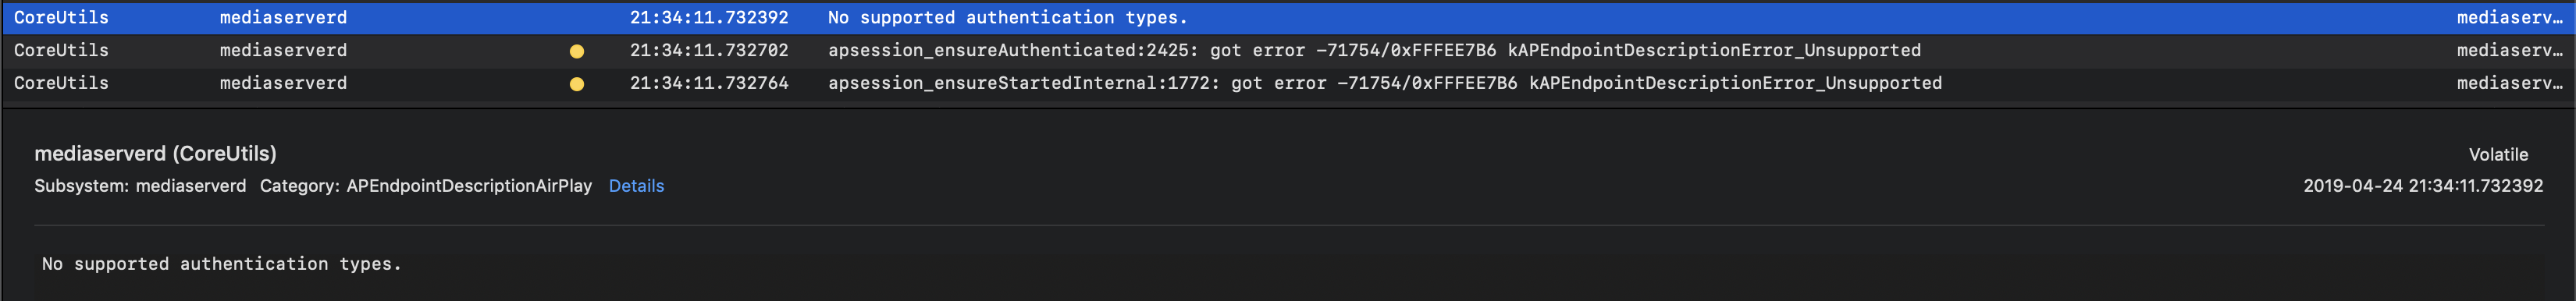The width and height of the screenshot is (2576, 301).
Task: Select the highlighted "No supported authentication types" row
Action: click(x=1288, y=18)
